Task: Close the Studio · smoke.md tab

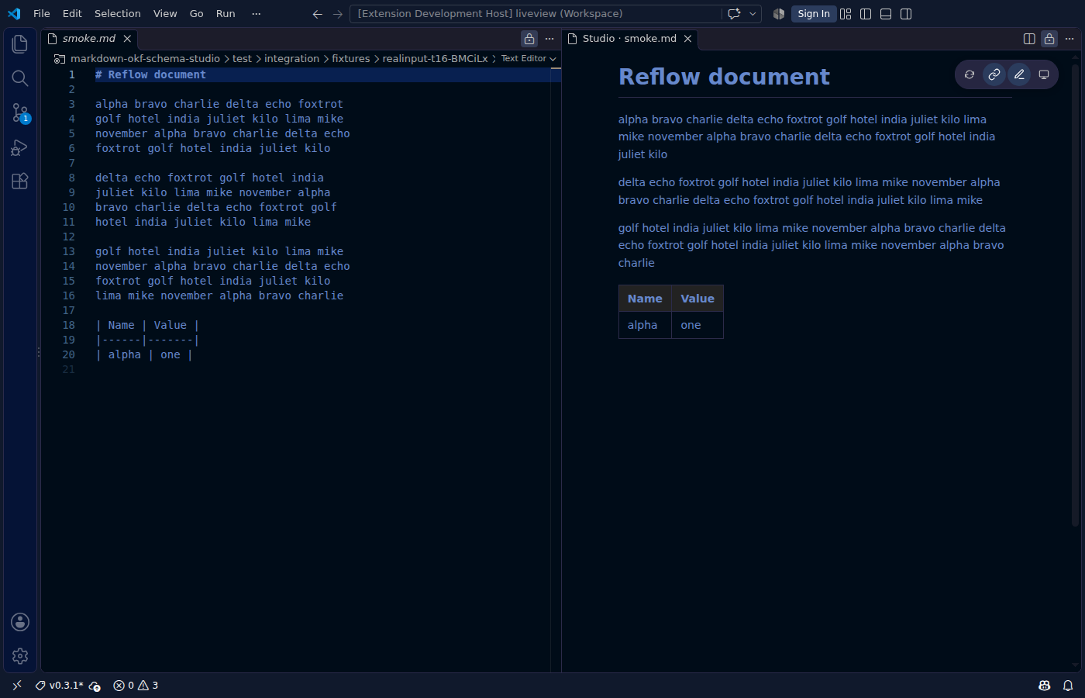Action: [687, 39]
